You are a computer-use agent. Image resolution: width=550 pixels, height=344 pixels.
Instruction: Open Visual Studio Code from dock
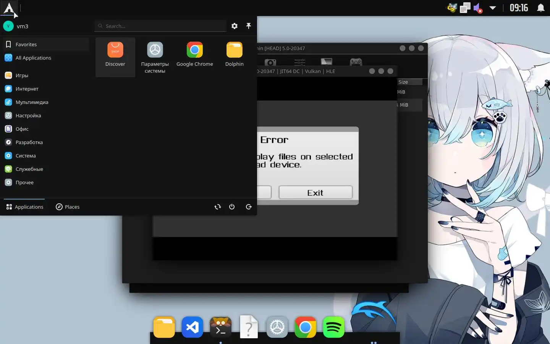(x=192, y=327)
